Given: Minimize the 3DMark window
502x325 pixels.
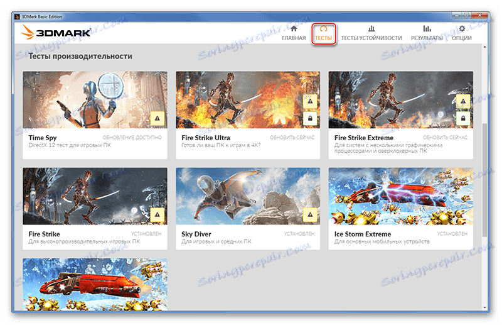Looking at the screenshot, I should tap(457, 14).
